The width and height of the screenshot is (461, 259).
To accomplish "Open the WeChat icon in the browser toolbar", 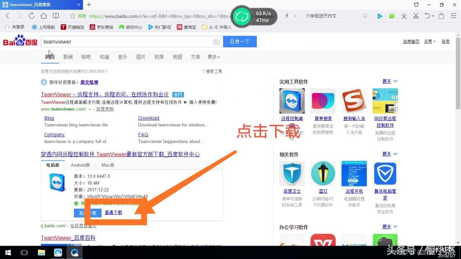I will pyautogui.click(x=392, y=15).
